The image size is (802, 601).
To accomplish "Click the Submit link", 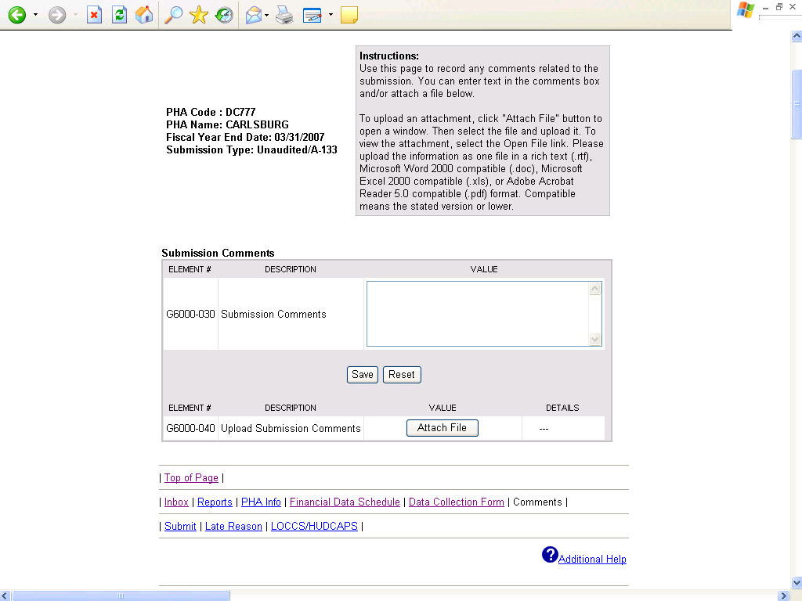I will pos(180,527).
